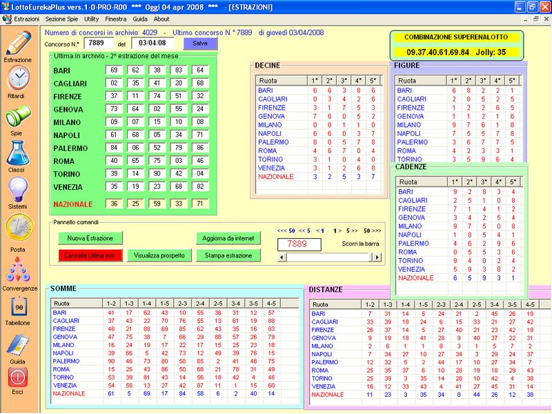The width and height of the screenshot is (552, 414).
Task: Click the Ruota header in FIGURE table
Action: [x=420, y=81]
